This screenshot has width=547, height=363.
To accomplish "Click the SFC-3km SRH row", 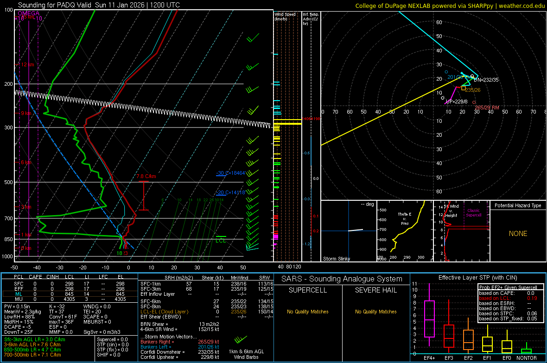I will click(207, 289).
